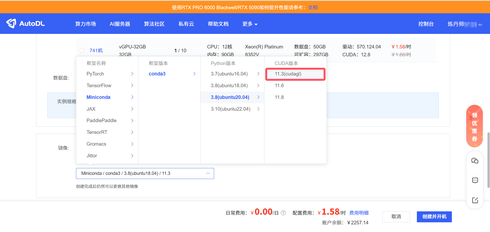Open the 领优惠券 coupon badge
490x232 pixels.
(x=474, y=126)
